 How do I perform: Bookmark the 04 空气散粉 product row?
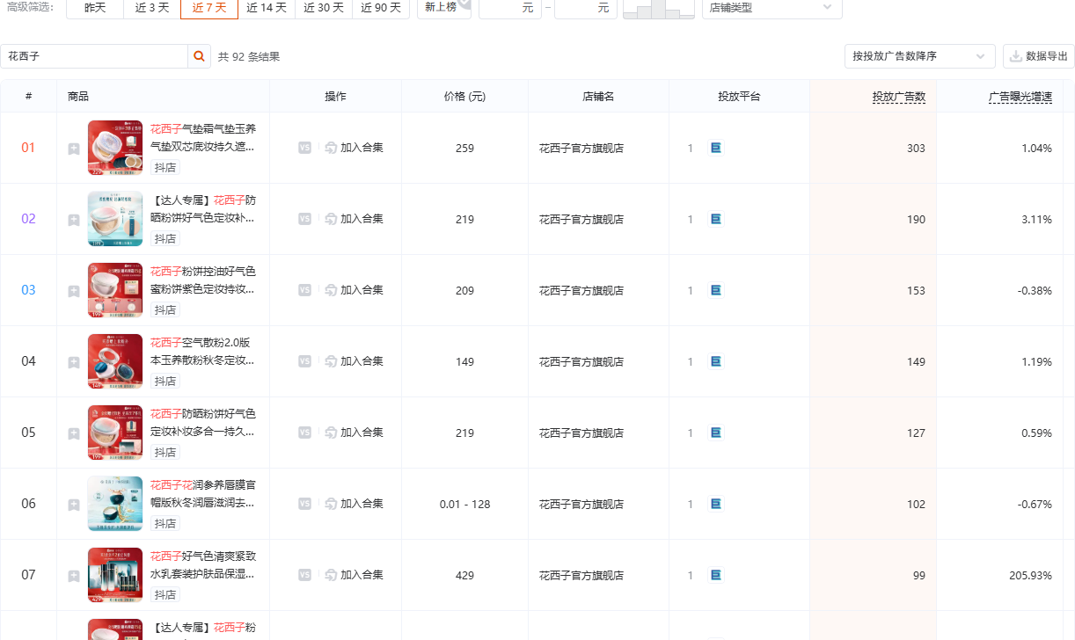pyautogui.click(x=74, y=362)
